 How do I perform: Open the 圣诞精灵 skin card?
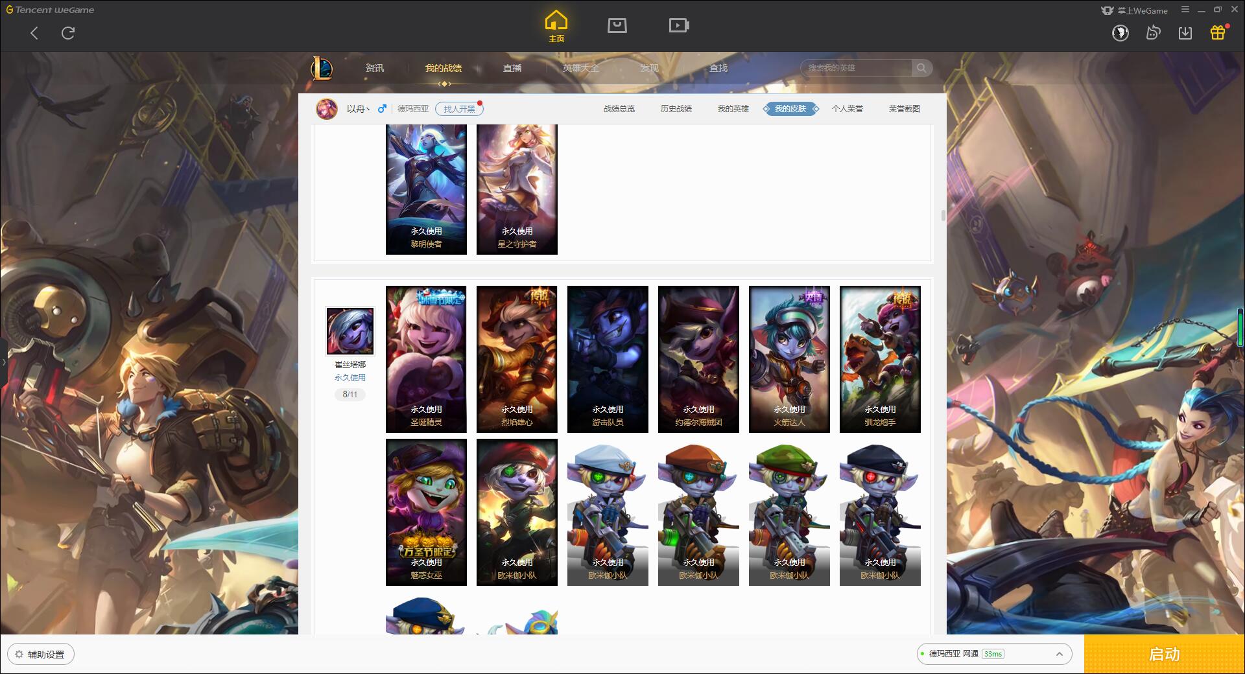(426, 359)
